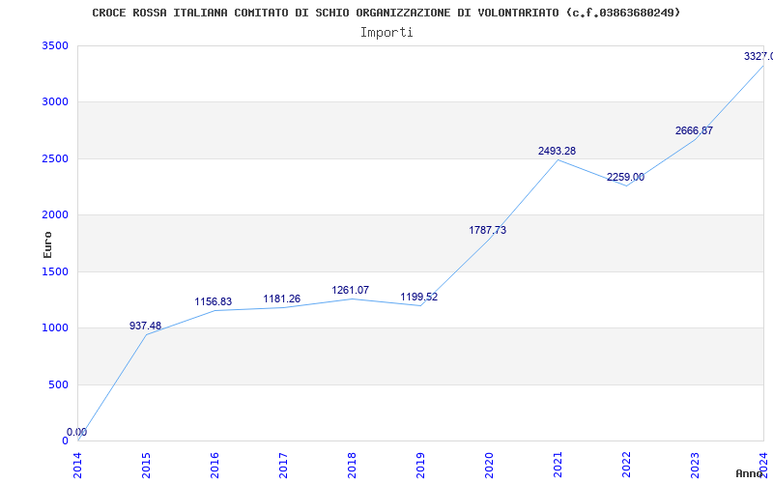The height and width of the screenshot is (483, 773).
Task: Click the 1261.07 data label
Action: pos(350,291)
